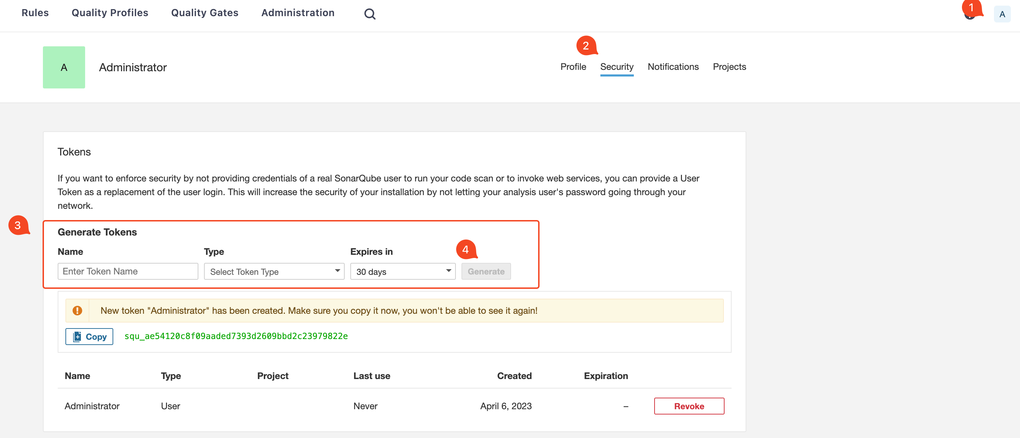Click the red number 3 annotation marker
1020x438 pixels.
(x=18, y=225)
